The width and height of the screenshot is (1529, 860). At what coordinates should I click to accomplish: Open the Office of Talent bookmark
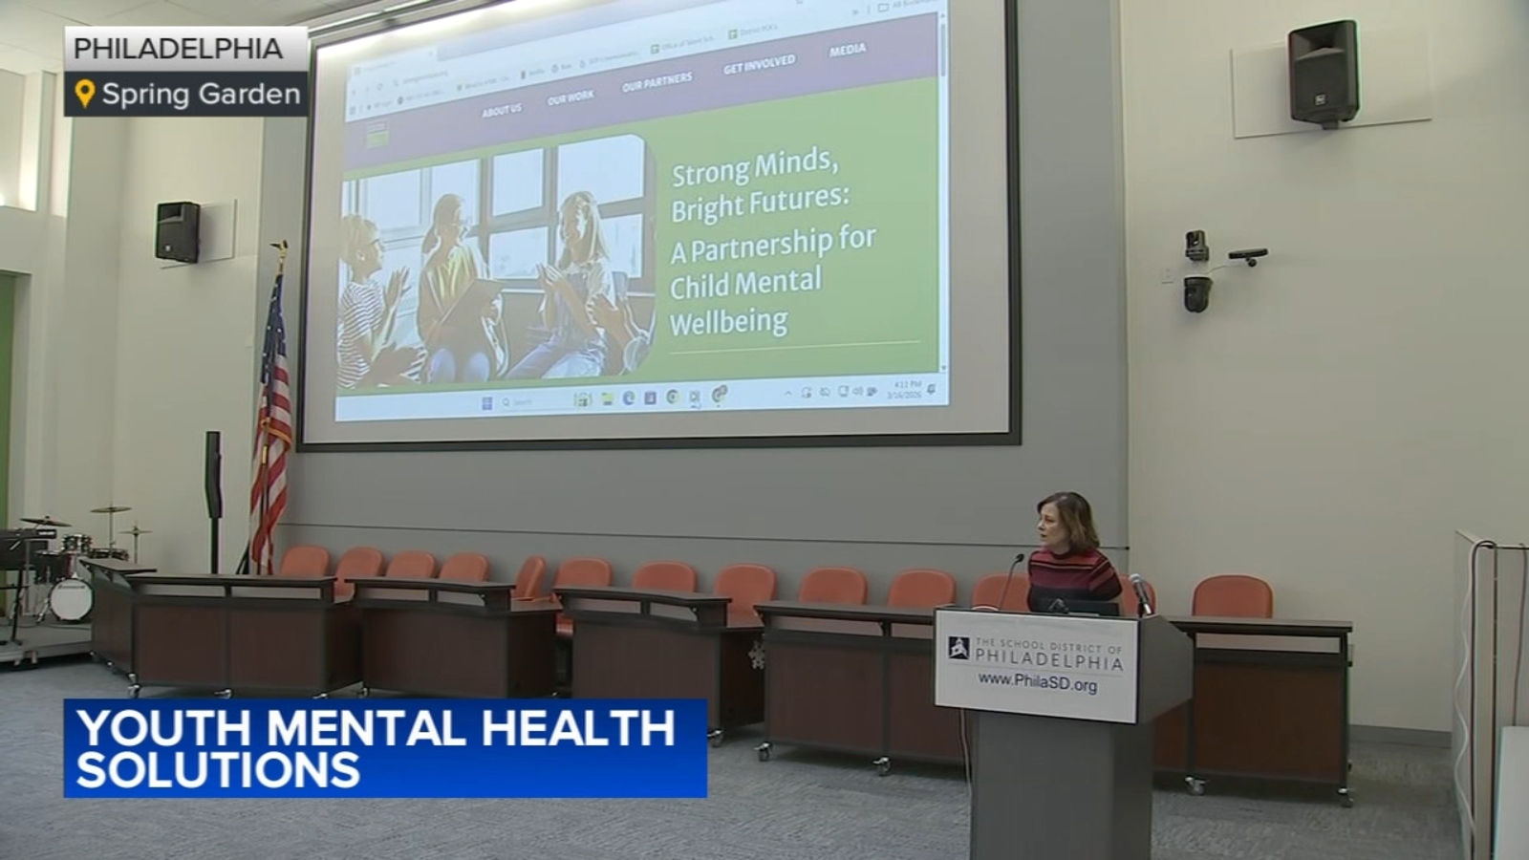pyautogui.click(x=680, y=45)
